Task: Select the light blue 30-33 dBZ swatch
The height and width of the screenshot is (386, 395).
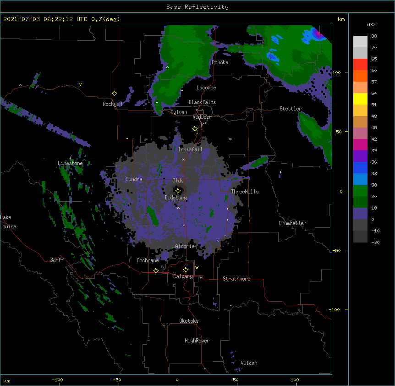Action: point(360,179)
